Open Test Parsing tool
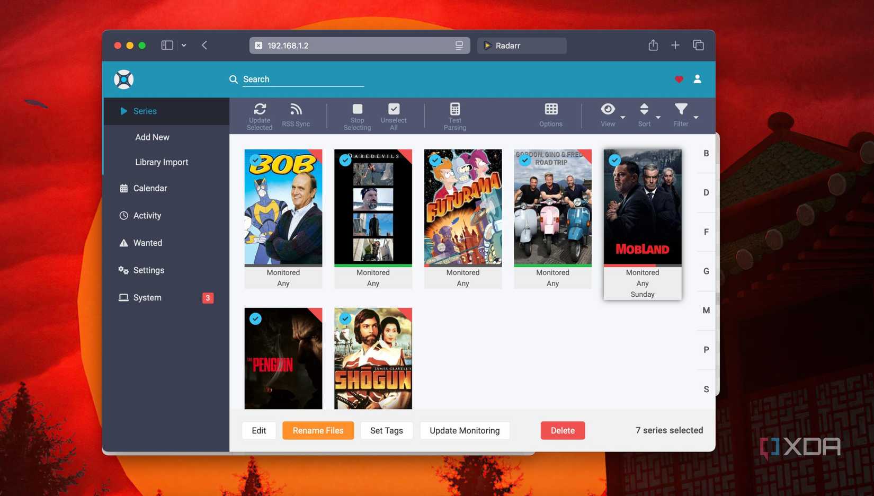The width and height of the screenshot is (874, 496). tap(454, 115)
